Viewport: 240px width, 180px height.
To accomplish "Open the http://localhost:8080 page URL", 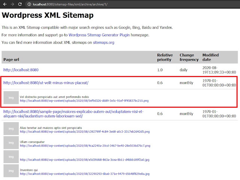I will [x=21, y=70].
